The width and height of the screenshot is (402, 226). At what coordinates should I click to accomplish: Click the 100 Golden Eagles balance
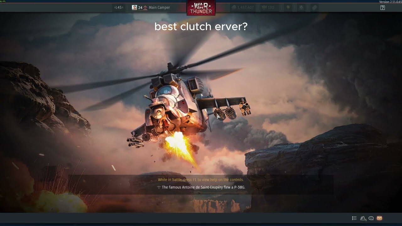[x=268, y=8]
